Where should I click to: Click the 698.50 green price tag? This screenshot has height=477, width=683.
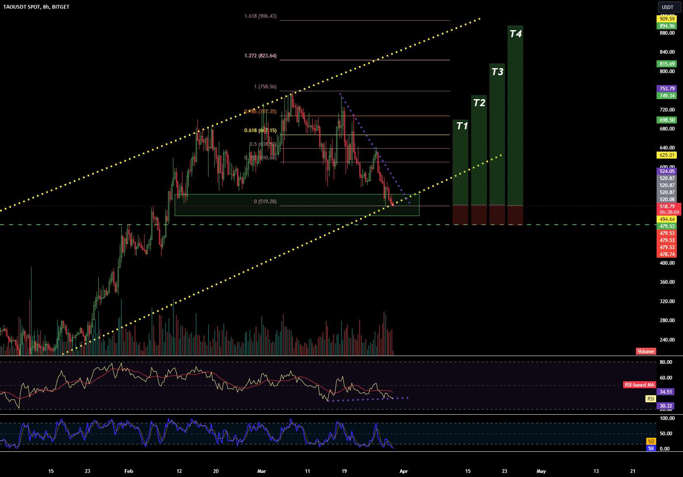(667, 120)
